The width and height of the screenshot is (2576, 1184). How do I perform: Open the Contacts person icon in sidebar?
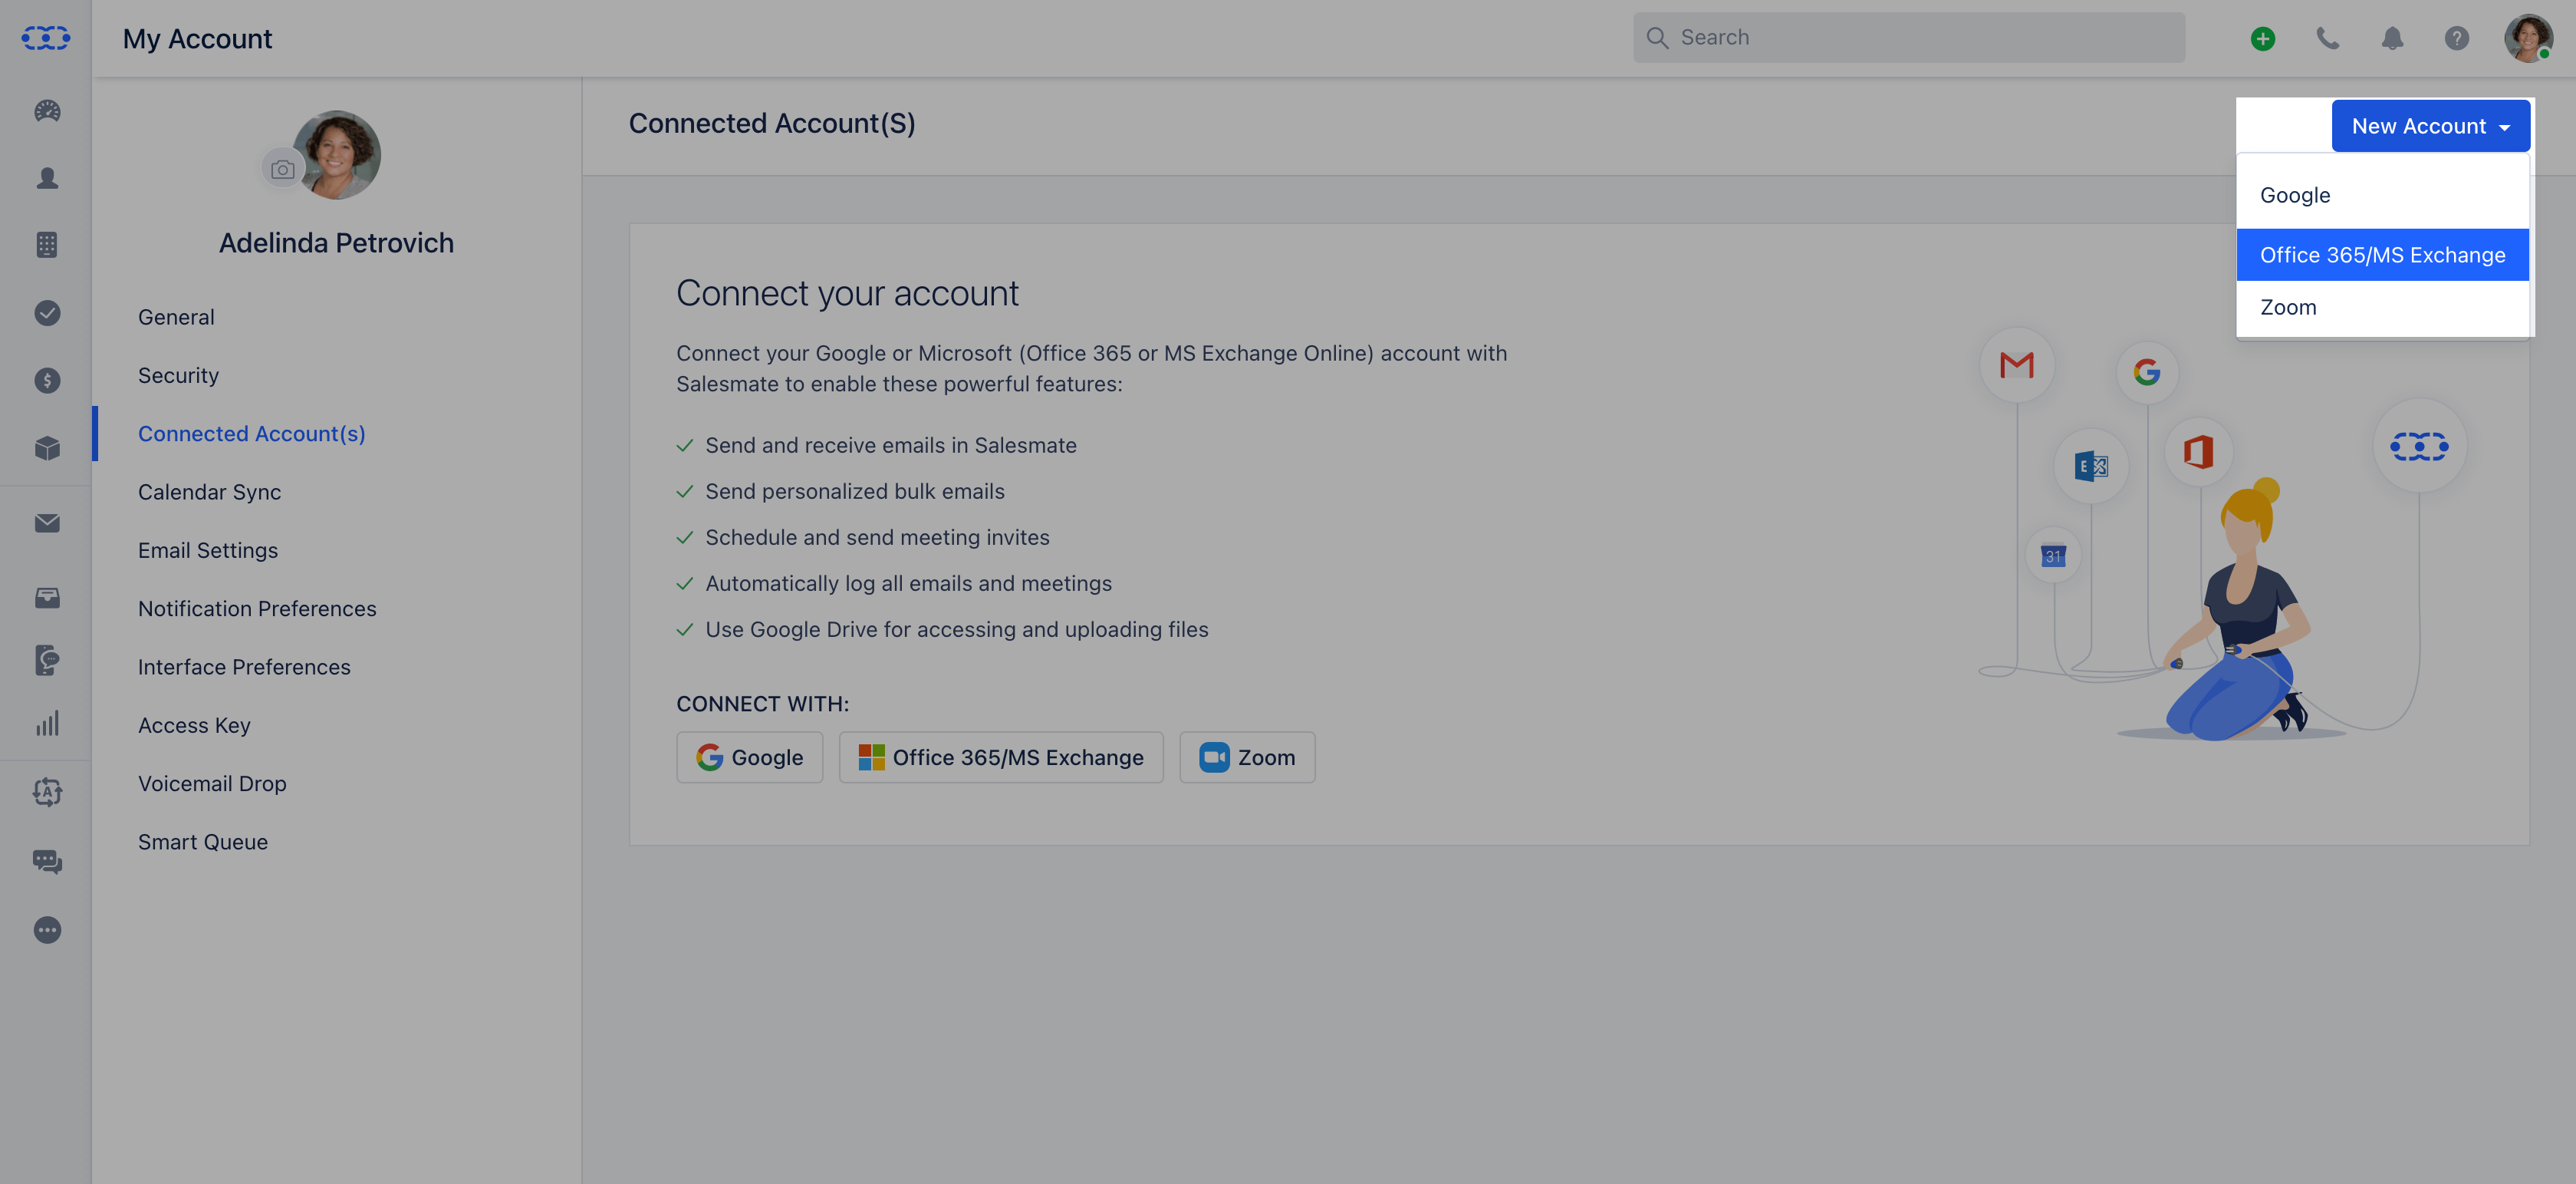pyautogui.click(x=47, y=178)
